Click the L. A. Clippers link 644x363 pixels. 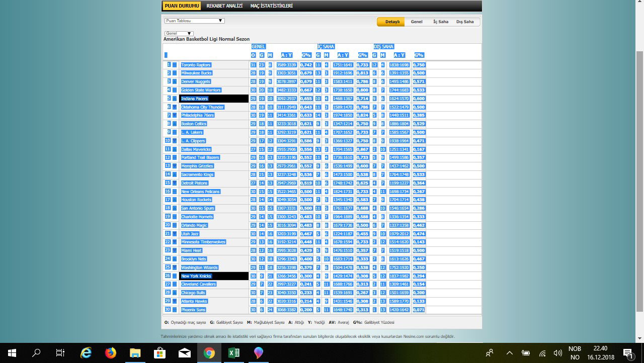194,141
